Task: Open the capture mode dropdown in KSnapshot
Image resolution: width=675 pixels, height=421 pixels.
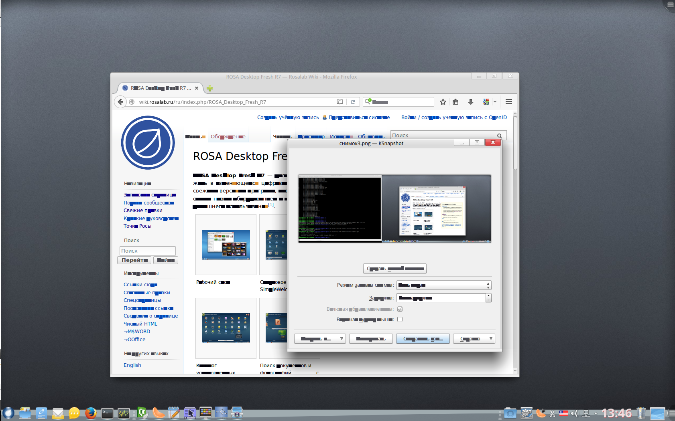Action: [443, 285]
